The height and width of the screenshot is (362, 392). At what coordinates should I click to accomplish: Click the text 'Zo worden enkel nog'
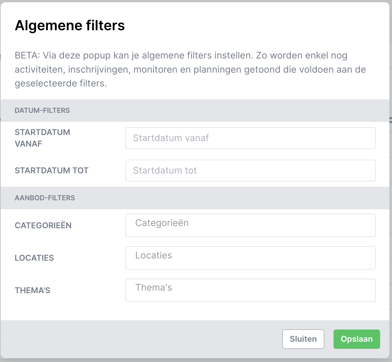point(301,56)
